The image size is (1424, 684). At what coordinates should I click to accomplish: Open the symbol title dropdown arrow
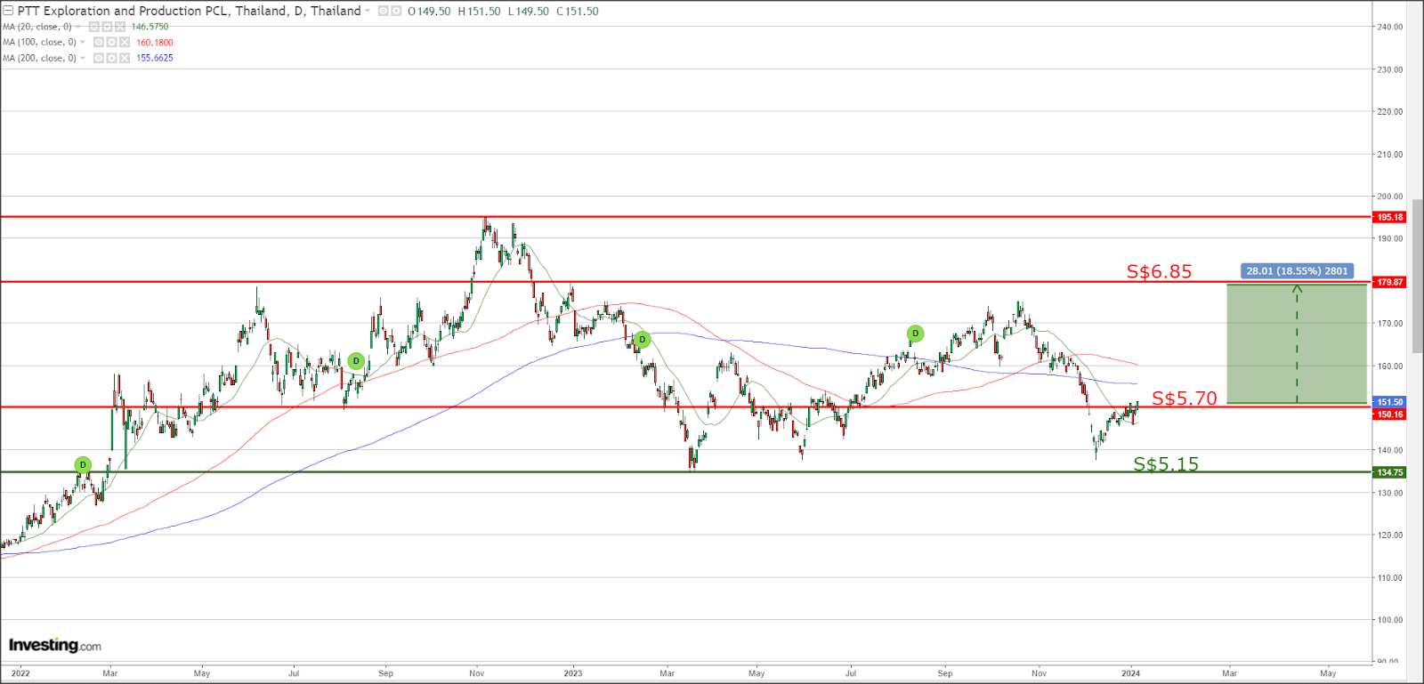368,12
